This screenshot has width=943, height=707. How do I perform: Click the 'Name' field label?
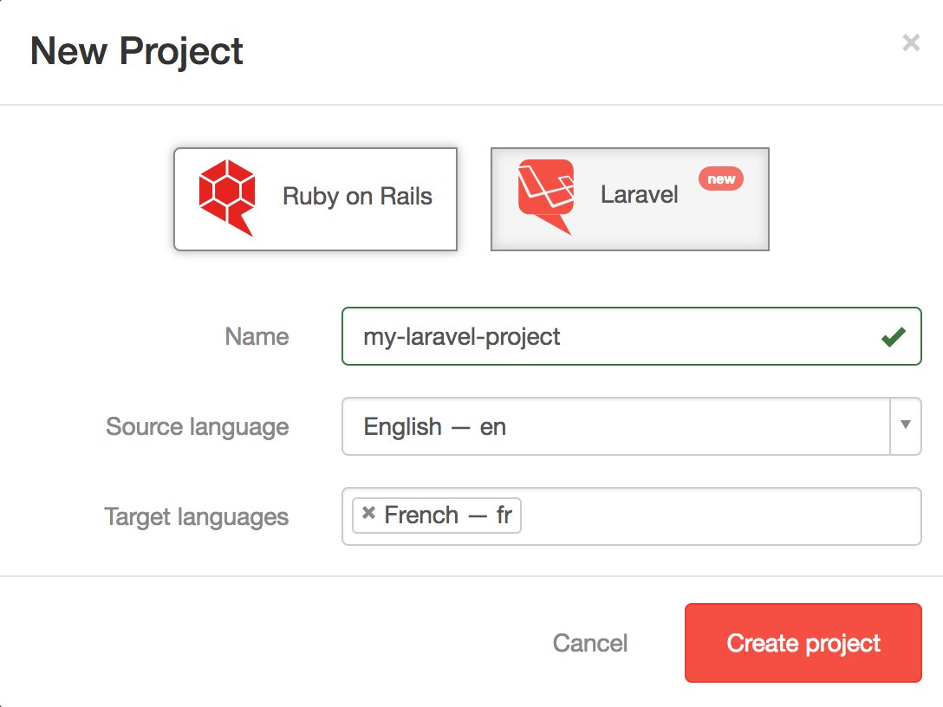tap(257, 337)
